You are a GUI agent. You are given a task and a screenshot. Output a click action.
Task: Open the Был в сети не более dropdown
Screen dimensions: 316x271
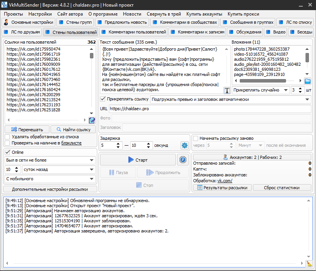pyautogui.click(x=50, y=160)
